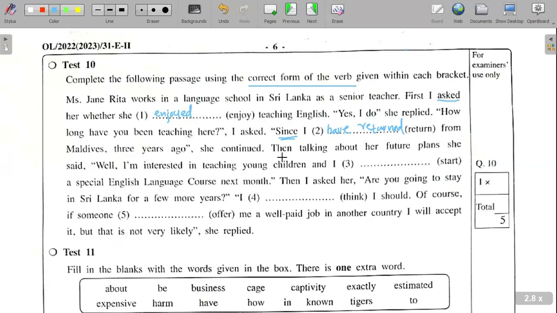Select the medium eraser size

click(x=153, y=10)
